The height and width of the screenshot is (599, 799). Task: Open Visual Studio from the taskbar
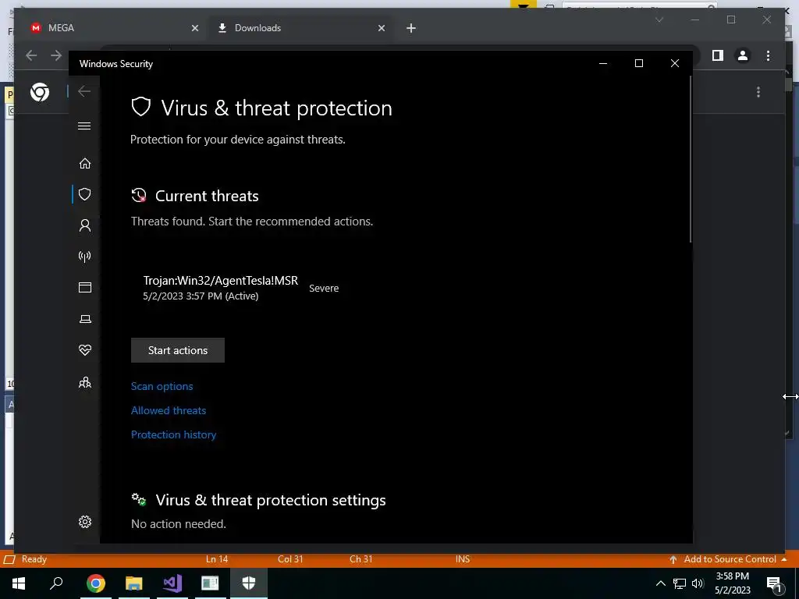pyautogui.click(x=172, y=583)
